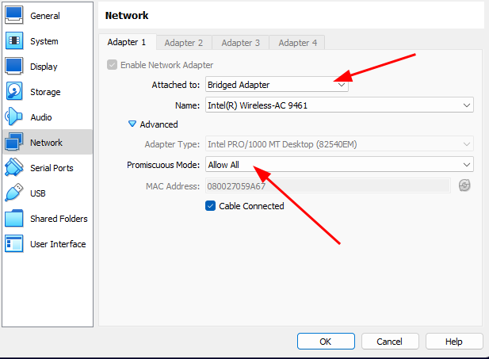Open the Attached to dropdown
This screenshot has width=489, height=359.
[277, 85]
